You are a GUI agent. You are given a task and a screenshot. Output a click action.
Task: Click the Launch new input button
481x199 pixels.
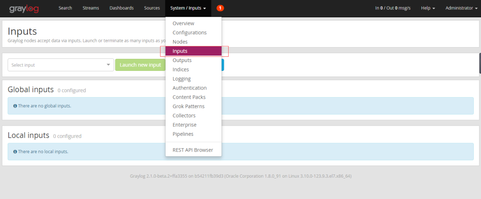click(140, 65)
